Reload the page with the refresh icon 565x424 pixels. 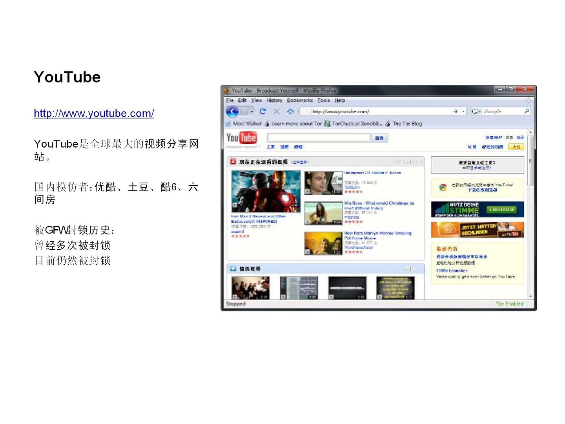tap(262, 111)
